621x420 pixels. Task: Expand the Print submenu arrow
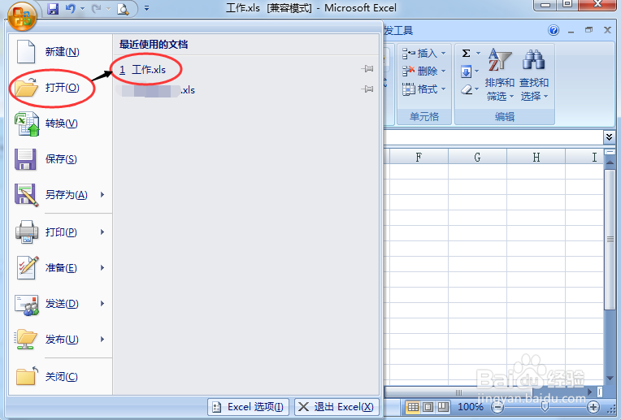[x=102, y=232]
